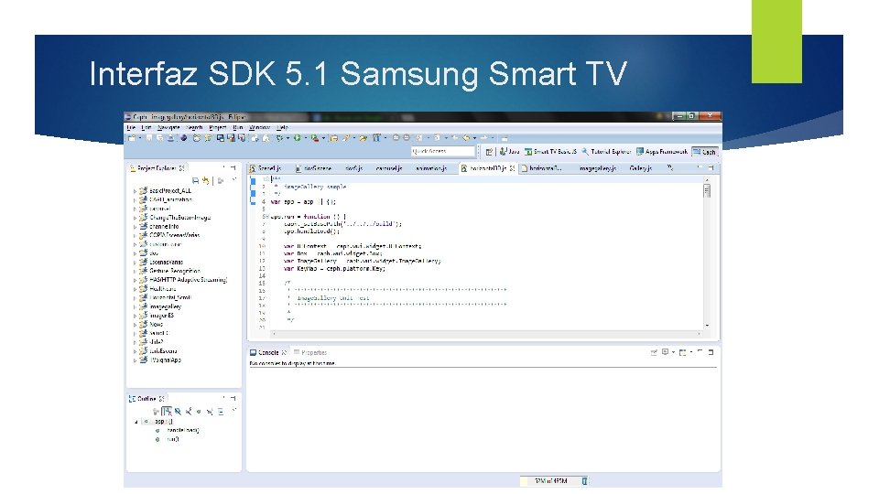Show the hidden editor tabs list

click(x=670, y=167)
